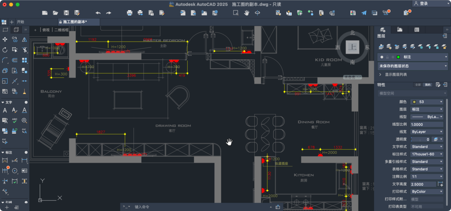Click the Open file folder icon

point(55,13)
